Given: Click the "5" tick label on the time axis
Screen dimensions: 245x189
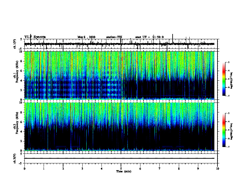Looking at the screenshot, I should (121, 169).
